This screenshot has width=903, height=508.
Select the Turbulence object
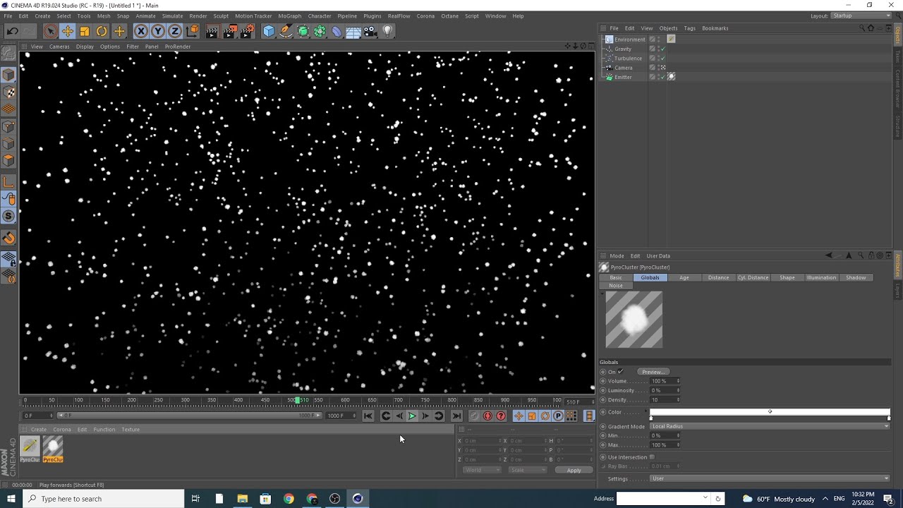point(628,59)
